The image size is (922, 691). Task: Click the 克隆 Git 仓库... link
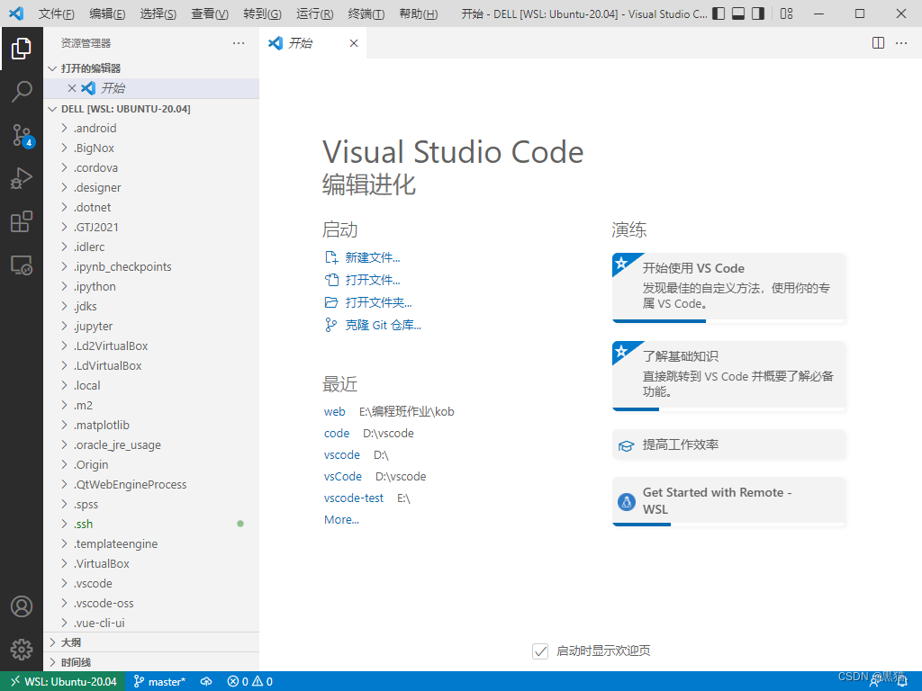coord(383,325)
